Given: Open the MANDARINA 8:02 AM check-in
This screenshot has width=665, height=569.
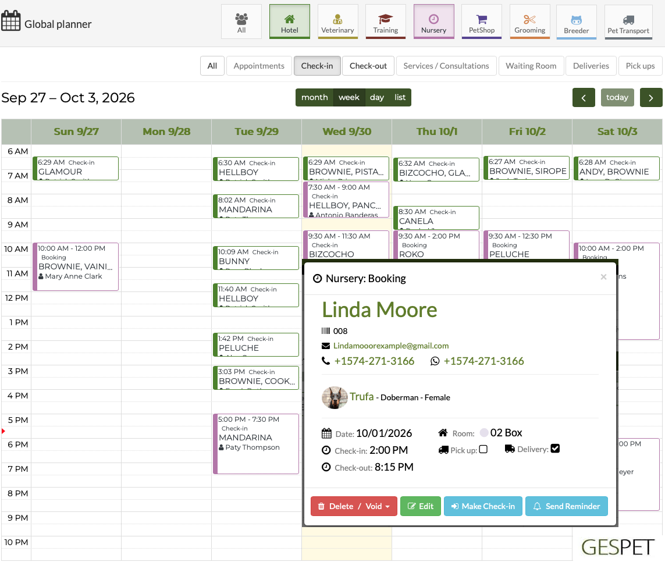Looking at the screenshot, I should point(256,206).
